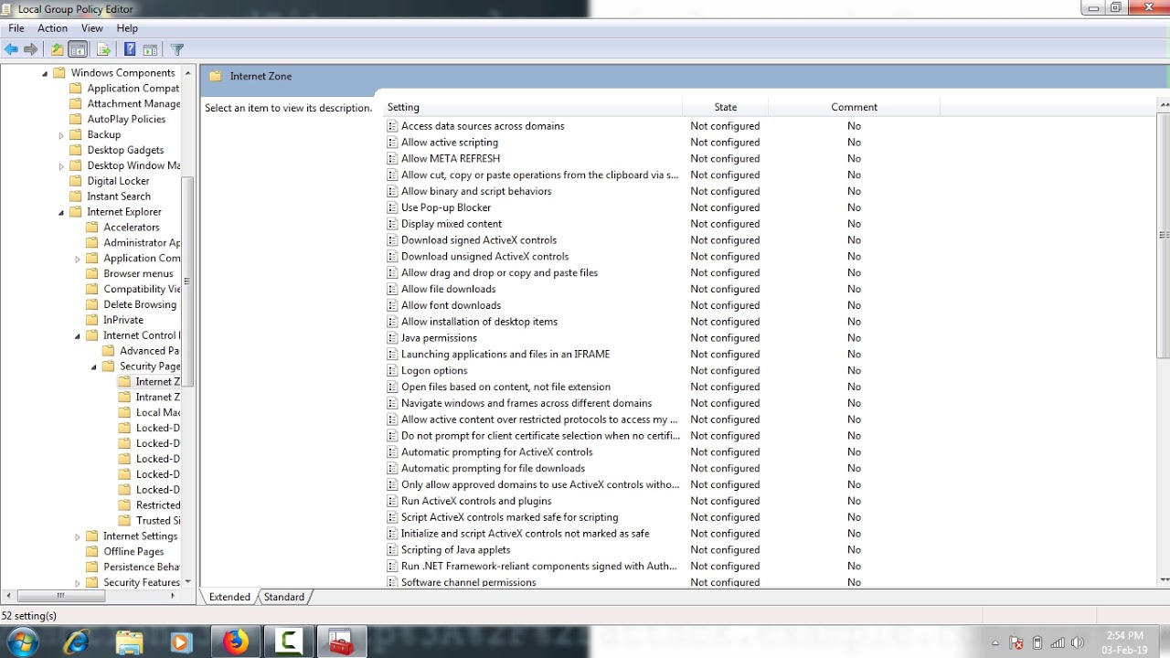Toggle Show/Hide Console Tree toolbar icon
The image size is (1170, 658).
click(x=79, y=49)
